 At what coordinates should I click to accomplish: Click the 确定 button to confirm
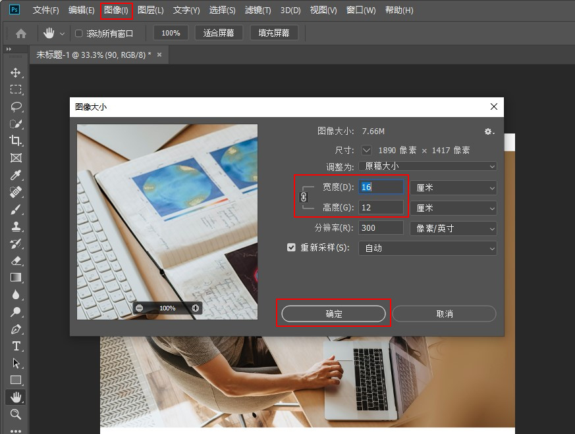[x=333, y=314]
